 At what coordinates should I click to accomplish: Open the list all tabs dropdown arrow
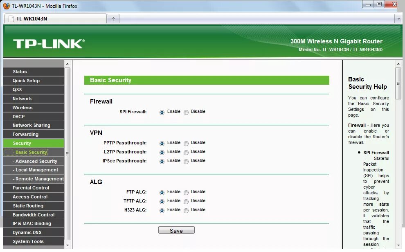398,18
